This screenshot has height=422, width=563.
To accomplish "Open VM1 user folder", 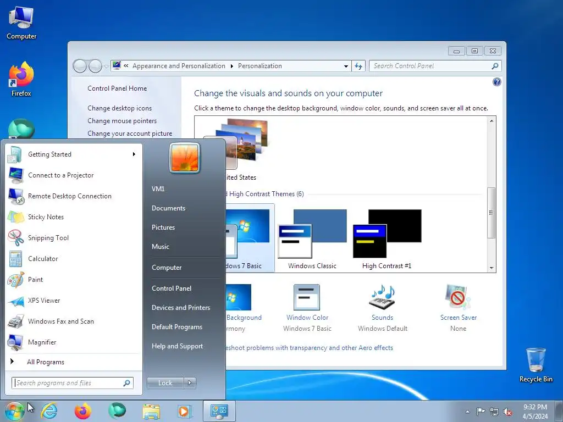I will click(158, 189).
